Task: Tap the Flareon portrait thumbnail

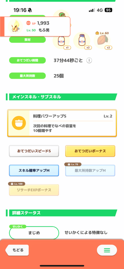Action: [x=15, y=27]
